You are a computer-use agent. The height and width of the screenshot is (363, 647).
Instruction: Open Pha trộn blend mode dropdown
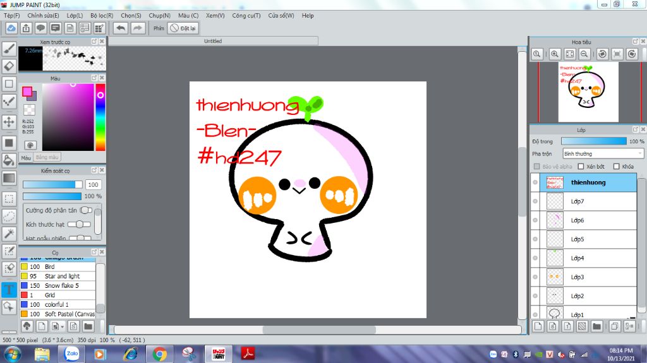coord(603,153)
